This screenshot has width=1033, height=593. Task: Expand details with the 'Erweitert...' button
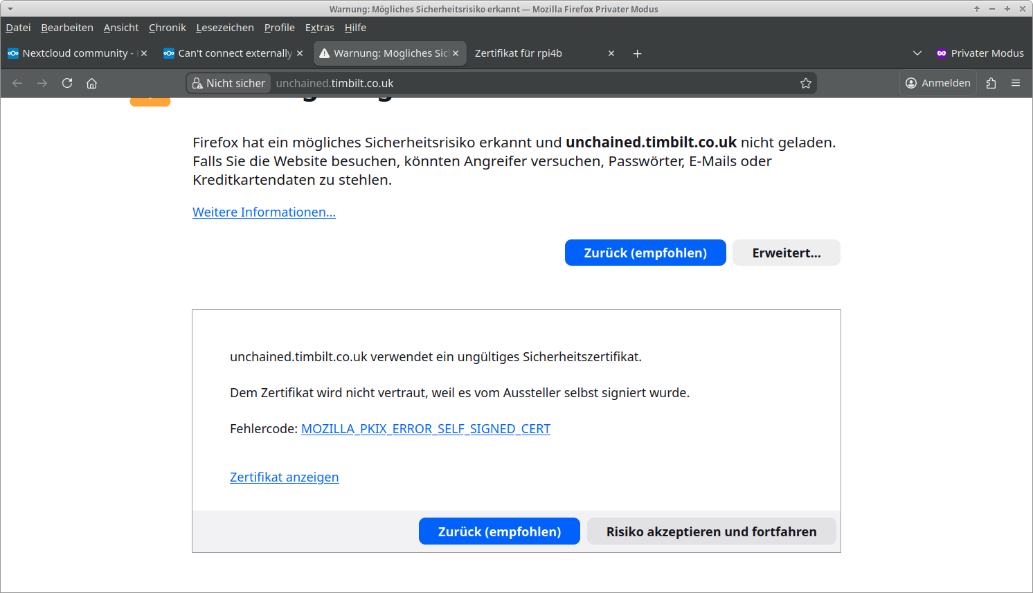click(x=786, y=253)
